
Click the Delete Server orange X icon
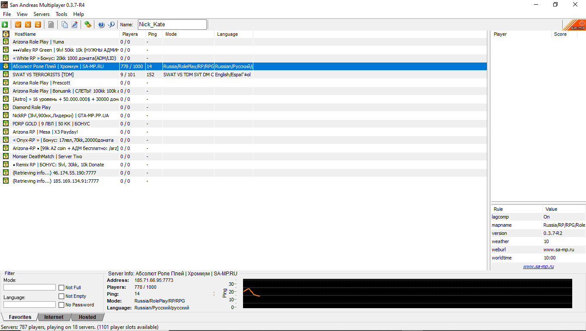pyautogui.click(x=28, y=25)
